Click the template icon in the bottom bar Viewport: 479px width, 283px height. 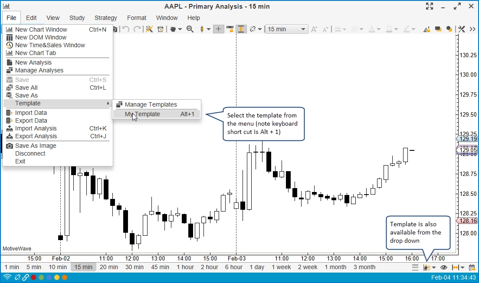coord(427,267)
